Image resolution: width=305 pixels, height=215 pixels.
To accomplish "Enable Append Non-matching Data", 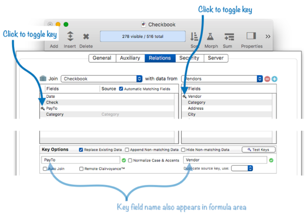I will tap(127, 150).
